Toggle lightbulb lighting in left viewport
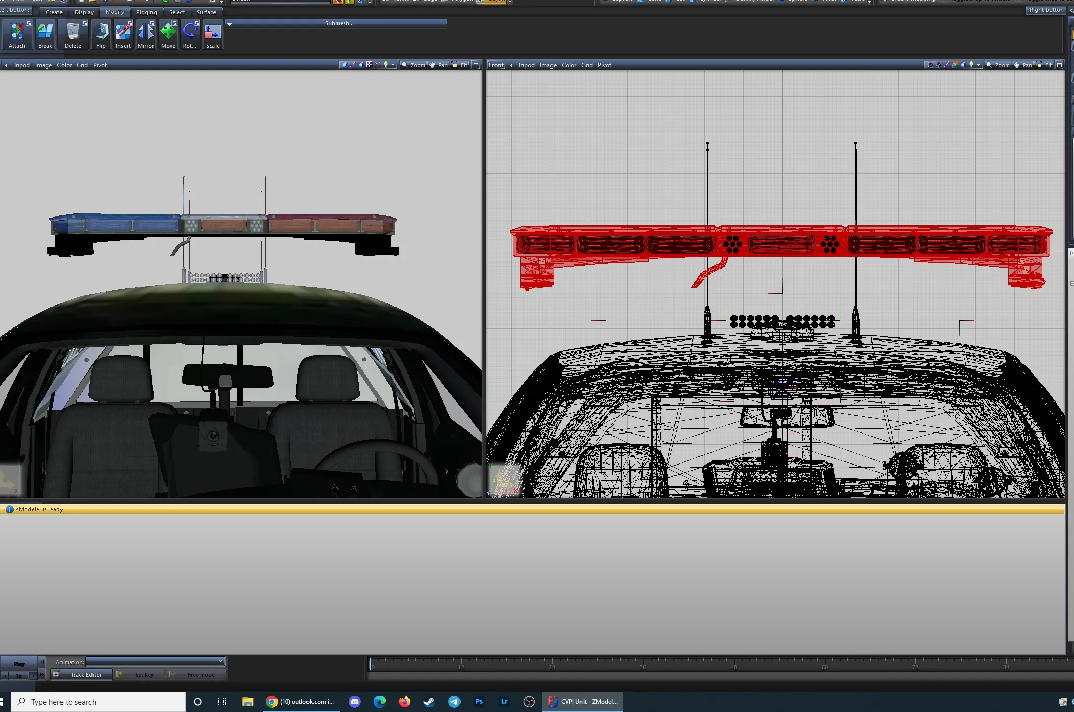 [386, 65]
